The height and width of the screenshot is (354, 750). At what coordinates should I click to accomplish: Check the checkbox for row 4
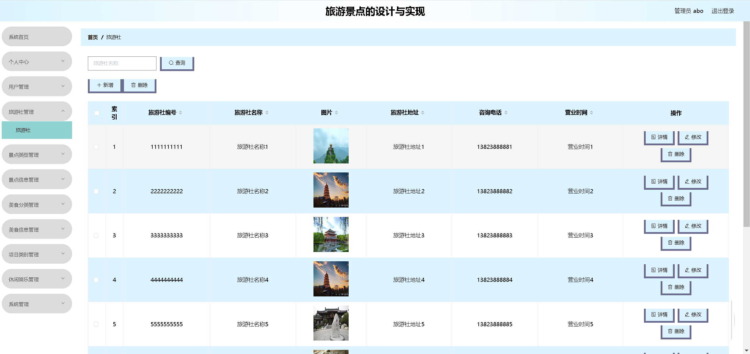coord(96,280)
